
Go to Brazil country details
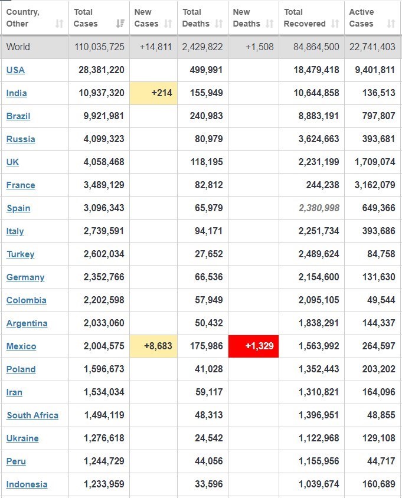click(18, 116)
